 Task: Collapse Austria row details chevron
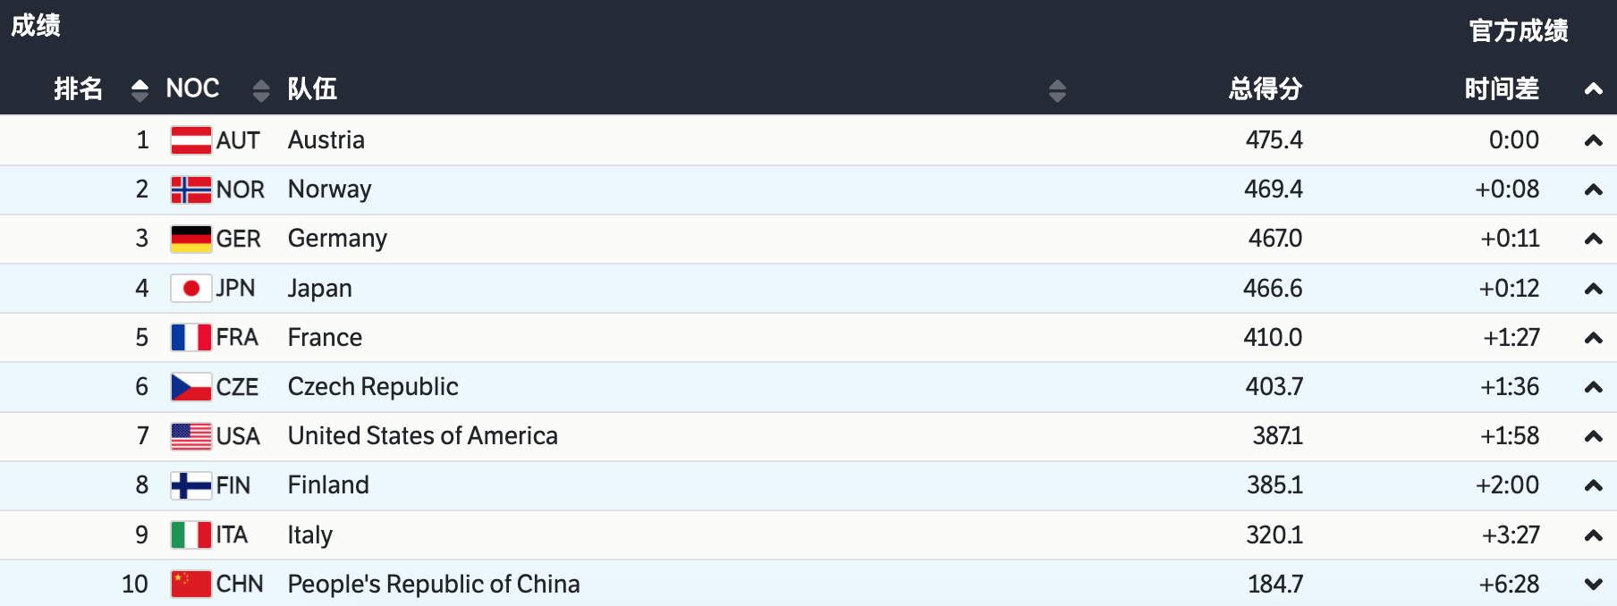pyautogui.click(x=1593, y=140)
